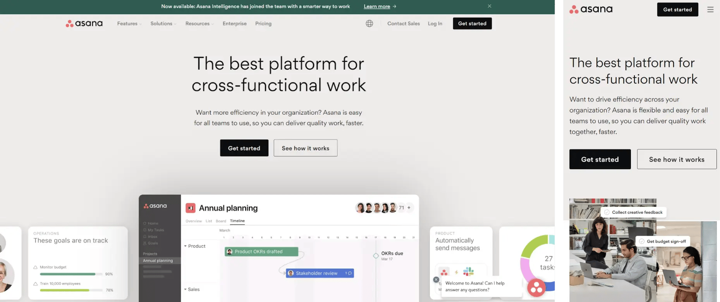
Task: Click the Learn more link in banner
Action: (377, 7)
